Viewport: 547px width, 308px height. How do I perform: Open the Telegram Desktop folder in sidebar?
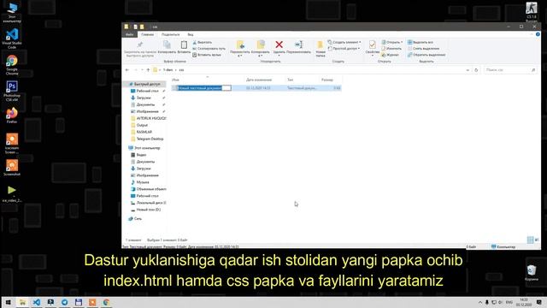coord(147,139)
